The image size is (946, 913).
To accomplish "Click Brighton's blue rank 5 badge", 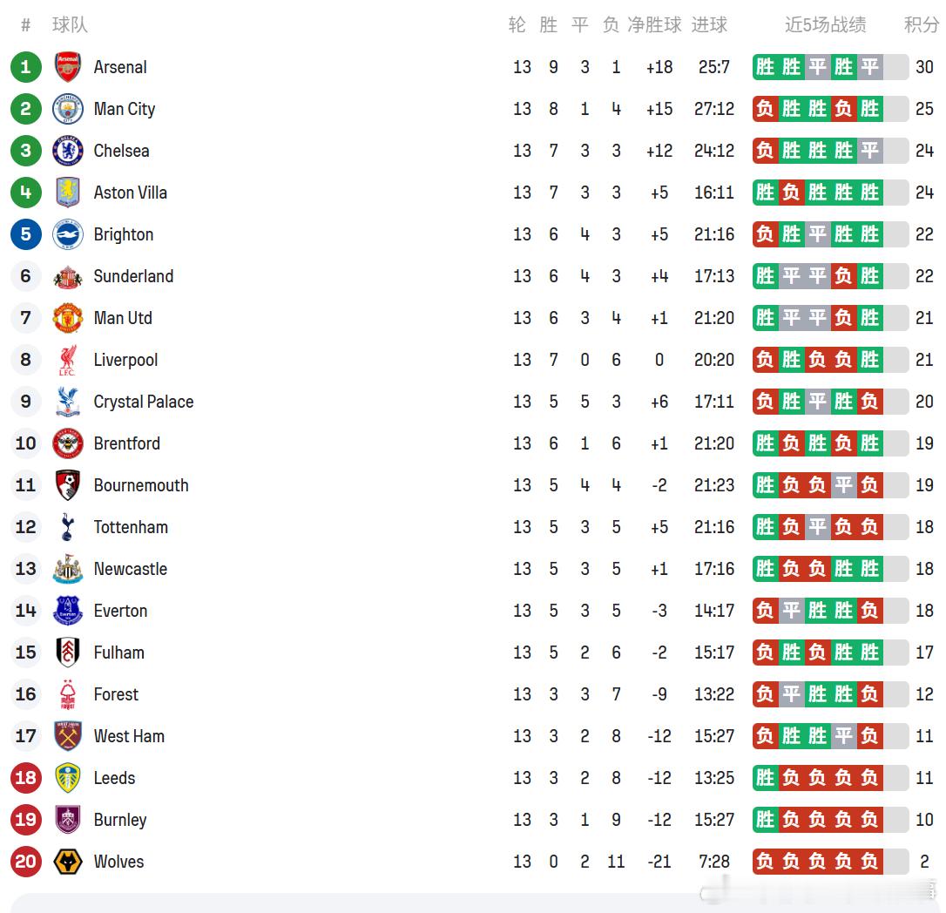I will 26,234.
